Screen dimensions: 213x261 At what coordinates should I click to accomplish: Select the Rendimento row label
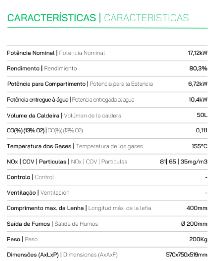pyautogui.click(x=23, y=68)
